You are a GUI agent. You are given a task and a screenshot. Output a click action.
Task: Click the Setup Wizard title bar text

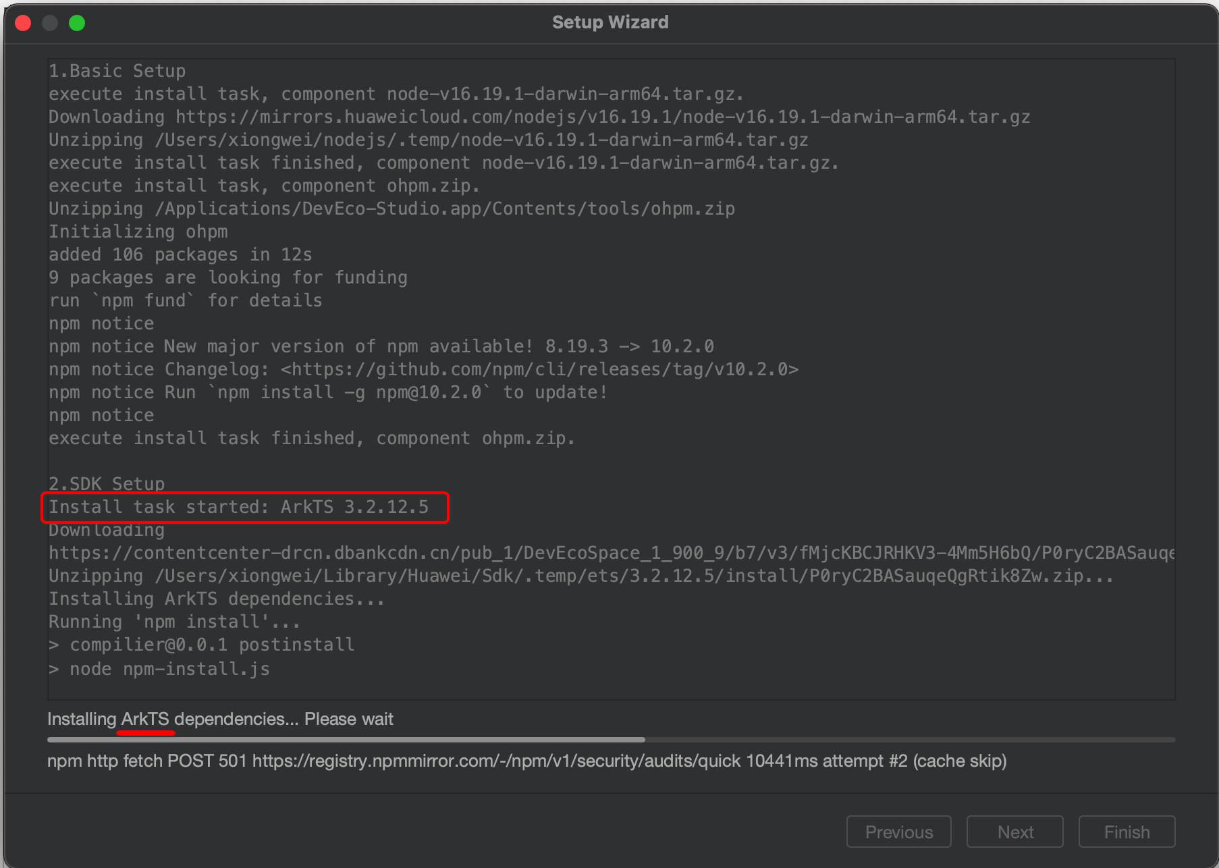point(610,22)
